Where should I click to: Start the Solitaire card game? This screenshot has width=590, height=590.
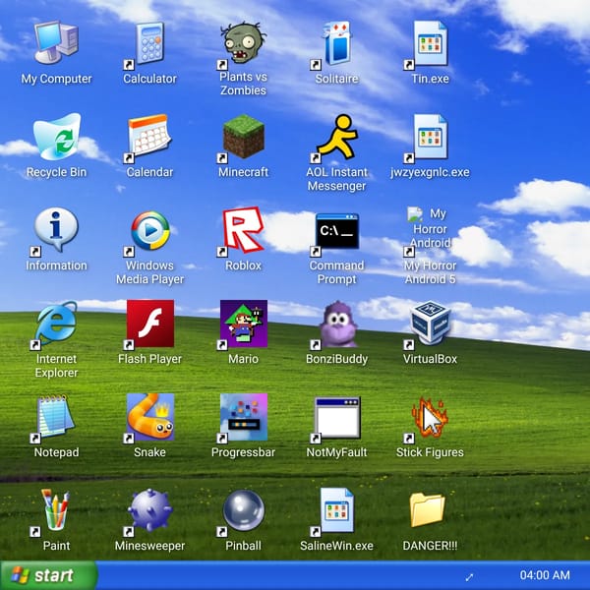[336, 42]
